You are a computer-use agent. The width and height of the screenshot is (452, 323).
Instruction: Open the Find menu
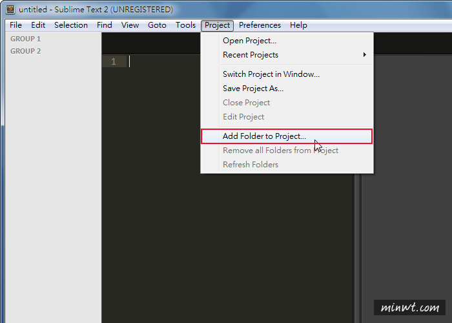pos(105,25)
